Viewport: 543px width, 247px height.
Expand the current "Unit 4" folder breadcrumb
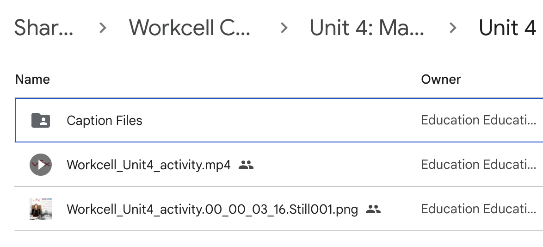[x=507, y=28]
